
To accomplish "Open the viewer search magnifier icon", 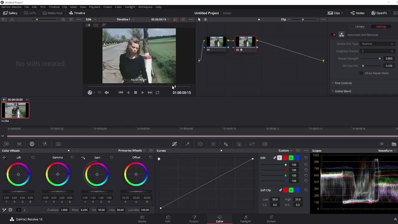I will point(63,19).
